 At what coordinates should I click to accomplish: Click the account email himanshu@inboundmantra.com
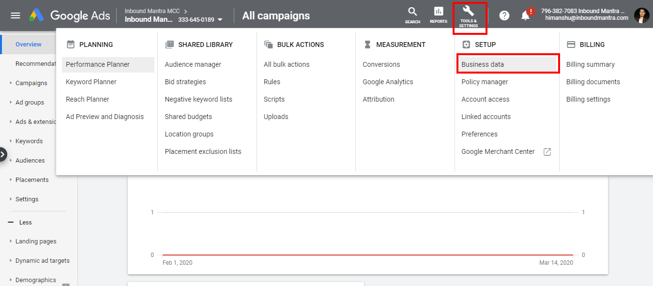(x=587, y=18)
